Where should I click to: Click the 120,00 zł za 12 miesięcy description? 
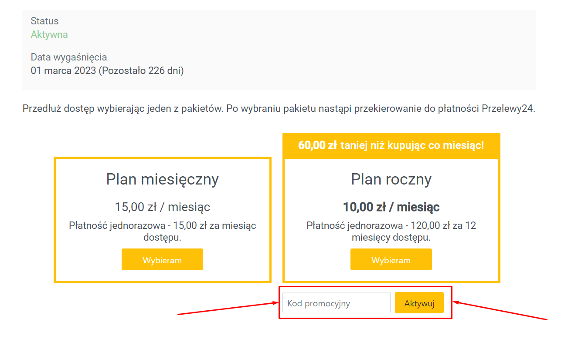pyautogui.click(x=391, y=232)
